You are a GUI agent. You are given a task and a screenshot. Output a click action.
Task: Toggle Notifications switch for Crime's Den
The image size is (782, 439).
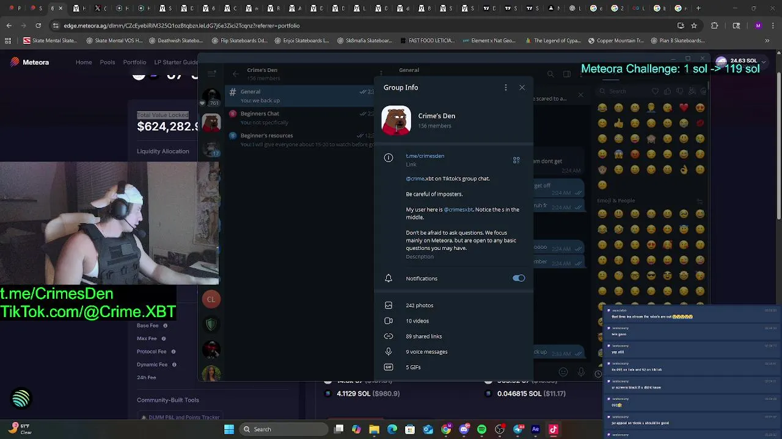pos(519,278)
